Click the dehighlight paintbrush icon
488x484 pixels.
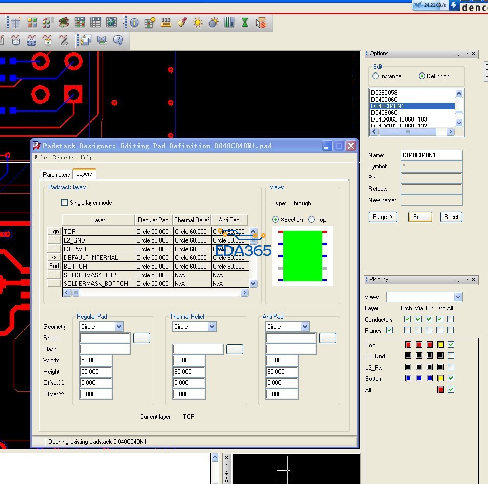181,22
